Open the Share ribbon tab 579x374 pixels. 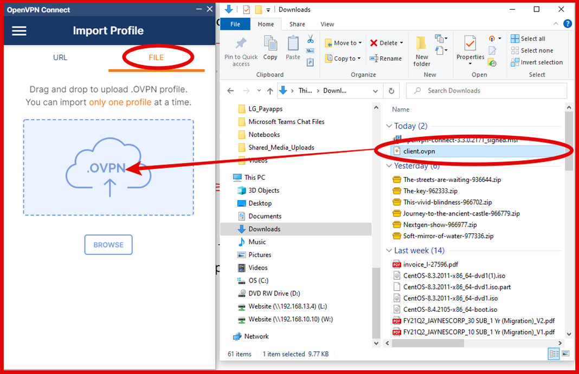pyautogui.click(x=297, y=24)
